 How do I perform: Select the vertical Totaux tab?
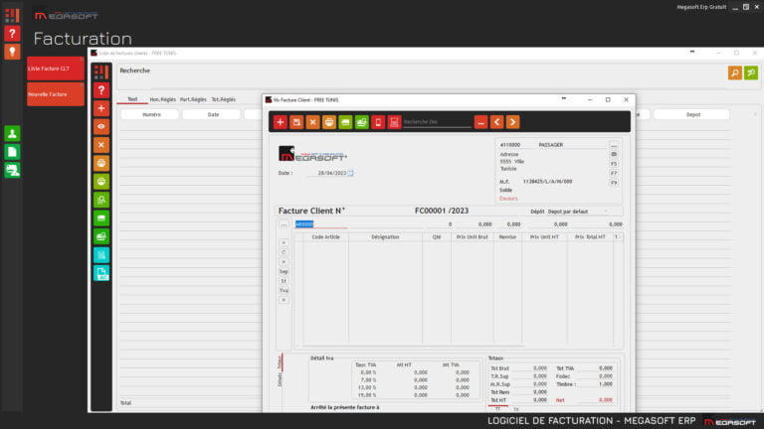tap(280, 362)
